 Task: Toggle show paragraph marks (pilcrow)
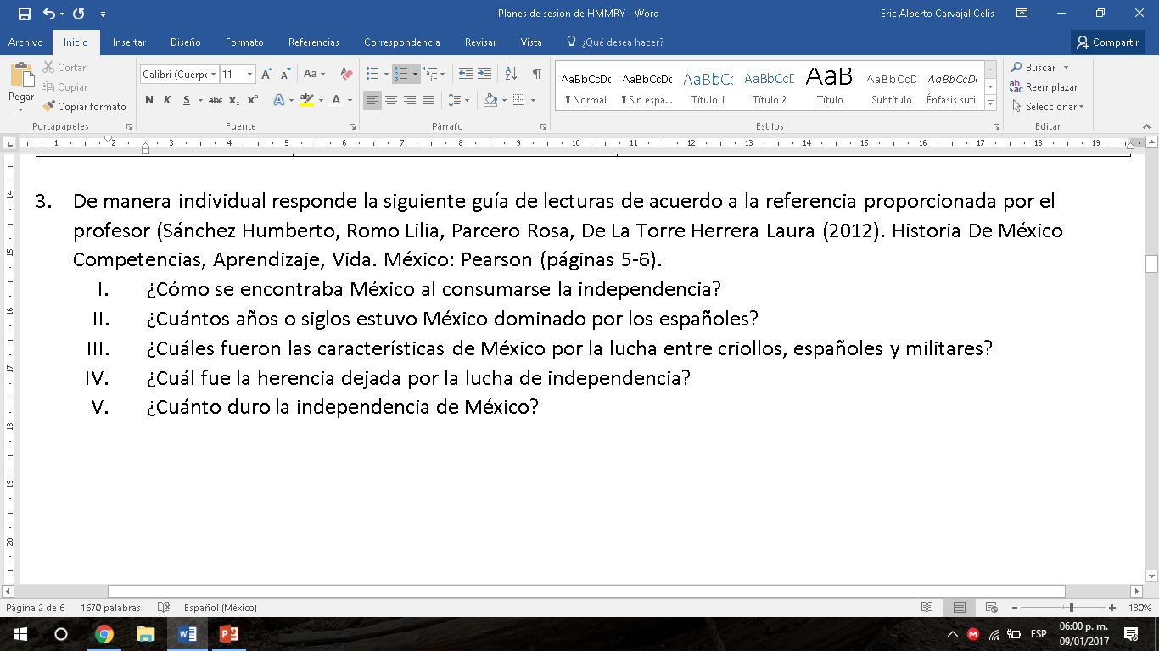pyautogui.click(x=536, y=75)
